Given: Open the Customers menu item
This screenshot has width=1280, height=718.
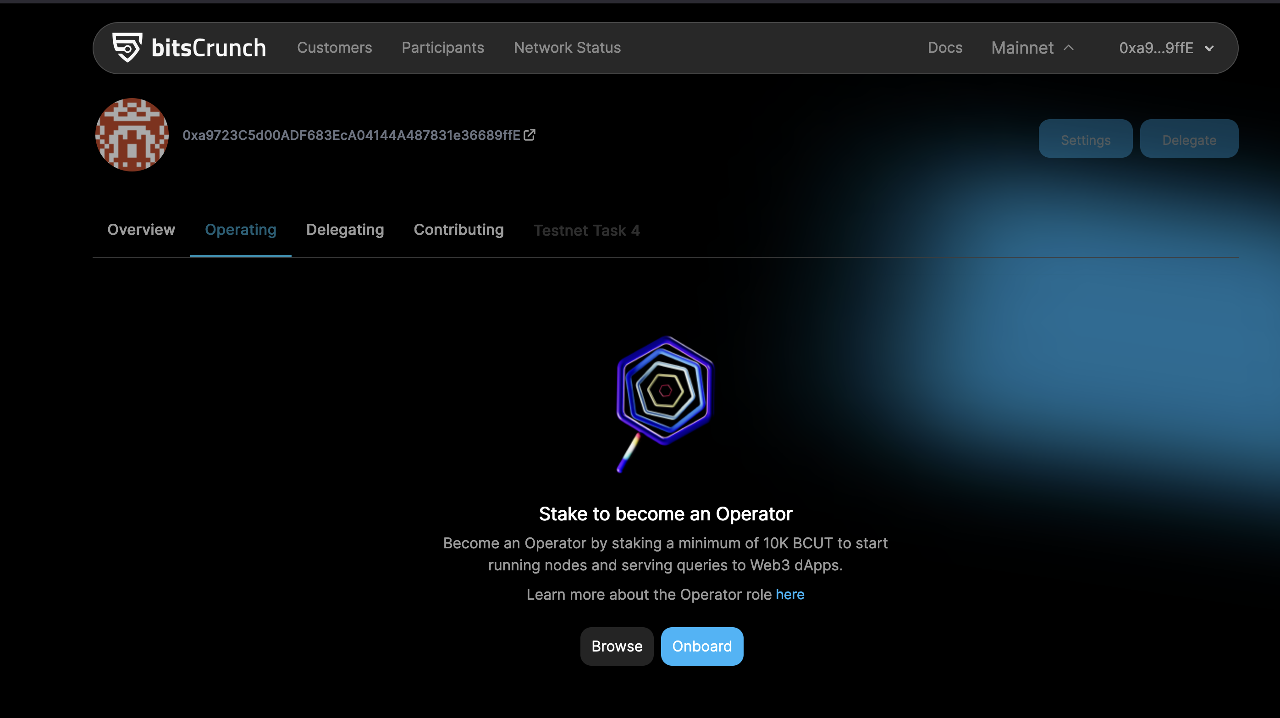Looking at the screenshot, I should [334, 48].
